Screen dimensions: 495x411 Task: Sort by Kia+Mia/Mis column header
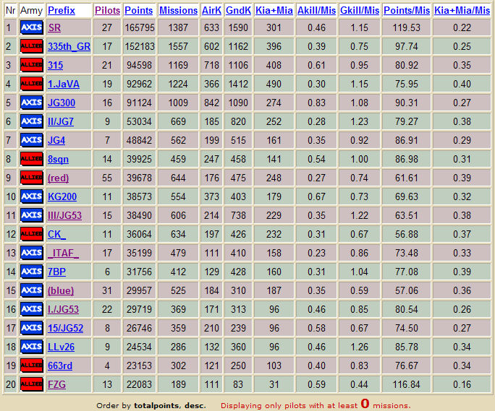(462, 11)
